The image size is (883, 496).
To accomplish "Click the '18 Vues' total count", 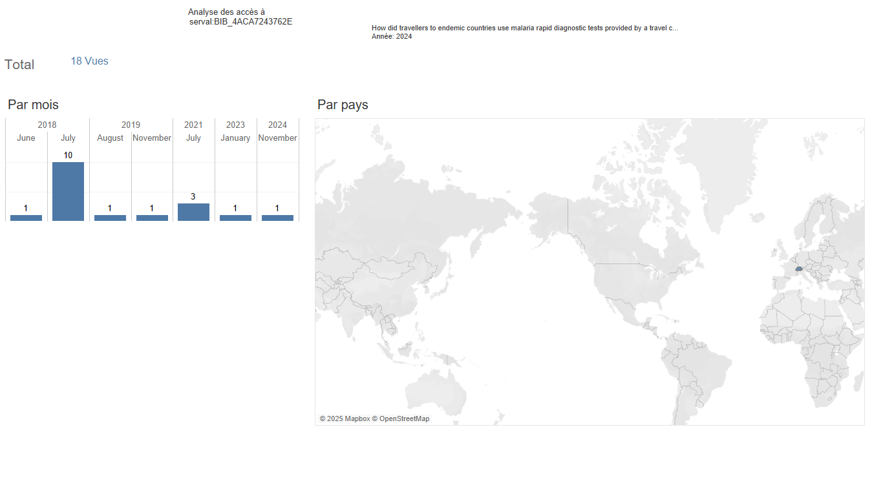I will (x=89, y=61).
